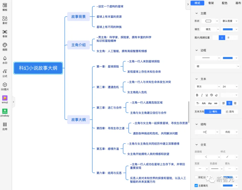Align text to the right
The width and height of the screenshot is (242, 190).
235,103
